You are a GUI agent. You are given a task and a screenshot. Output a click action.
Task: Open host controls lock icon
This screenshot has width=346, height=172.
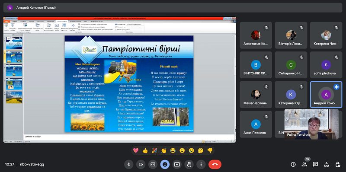coord(338,164)
